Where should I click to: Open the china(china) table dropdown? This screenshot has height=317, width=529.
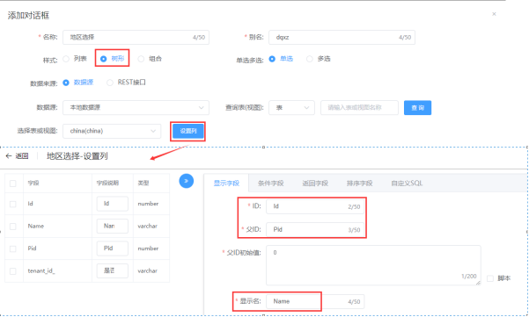[112, 131]
